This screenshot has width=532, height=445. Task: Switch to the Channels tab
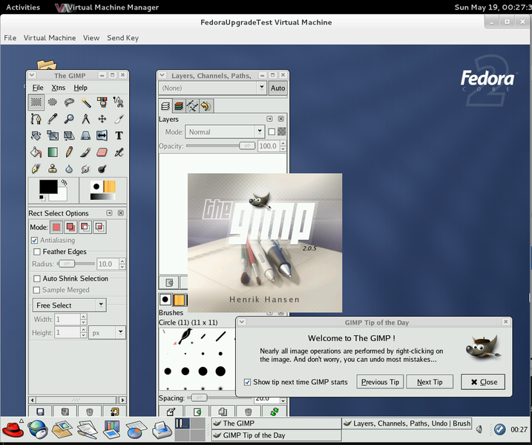pos(179,106)
